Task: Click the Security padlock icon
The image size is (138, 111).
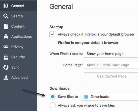Action: pos(6,57)
